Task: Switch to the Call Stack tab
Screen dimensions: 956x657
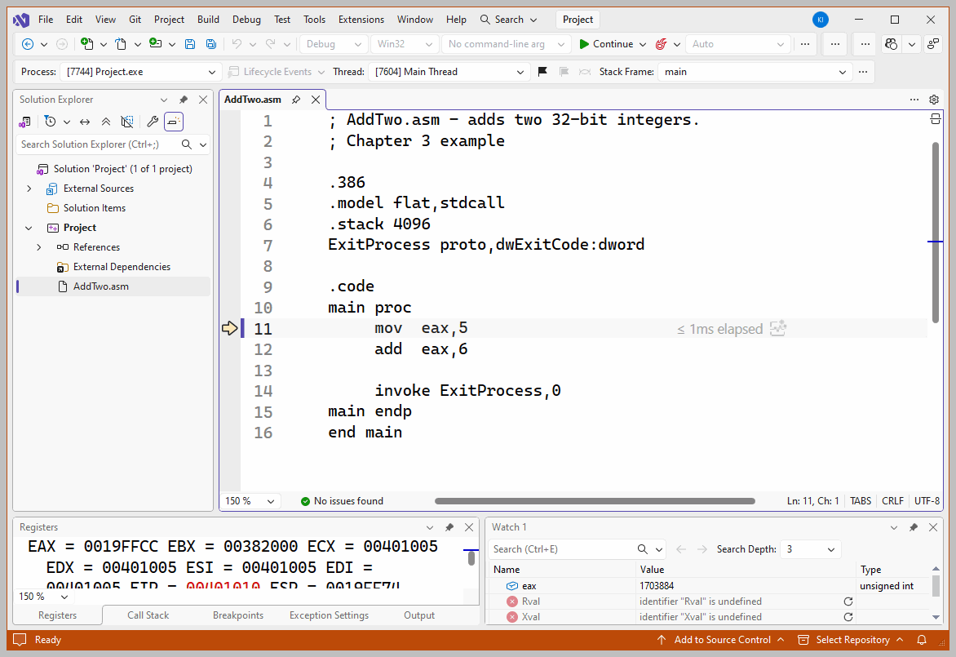Action: pyautogui.click(x=148, y=615)
